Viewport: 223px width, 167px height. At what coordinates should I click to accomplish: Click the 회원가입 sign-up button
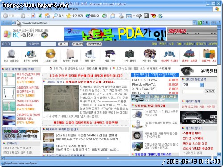coord(78,44)
